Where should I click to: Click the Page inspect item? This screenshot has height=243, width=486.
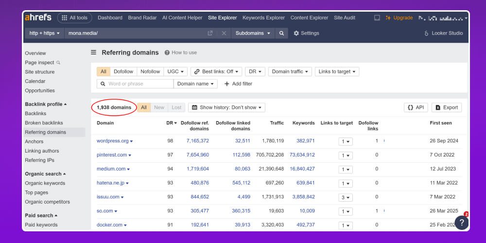[42, 63]
